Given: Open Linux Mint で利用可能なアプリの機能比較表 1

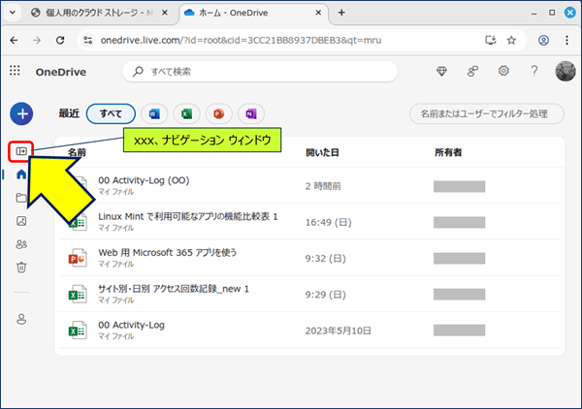Looking at the screenshot, I should (x=188, y=216).
